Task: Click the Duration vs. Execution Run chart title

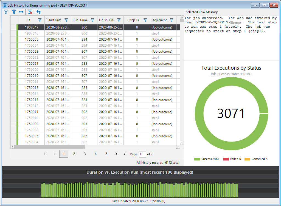Action: 140,172
